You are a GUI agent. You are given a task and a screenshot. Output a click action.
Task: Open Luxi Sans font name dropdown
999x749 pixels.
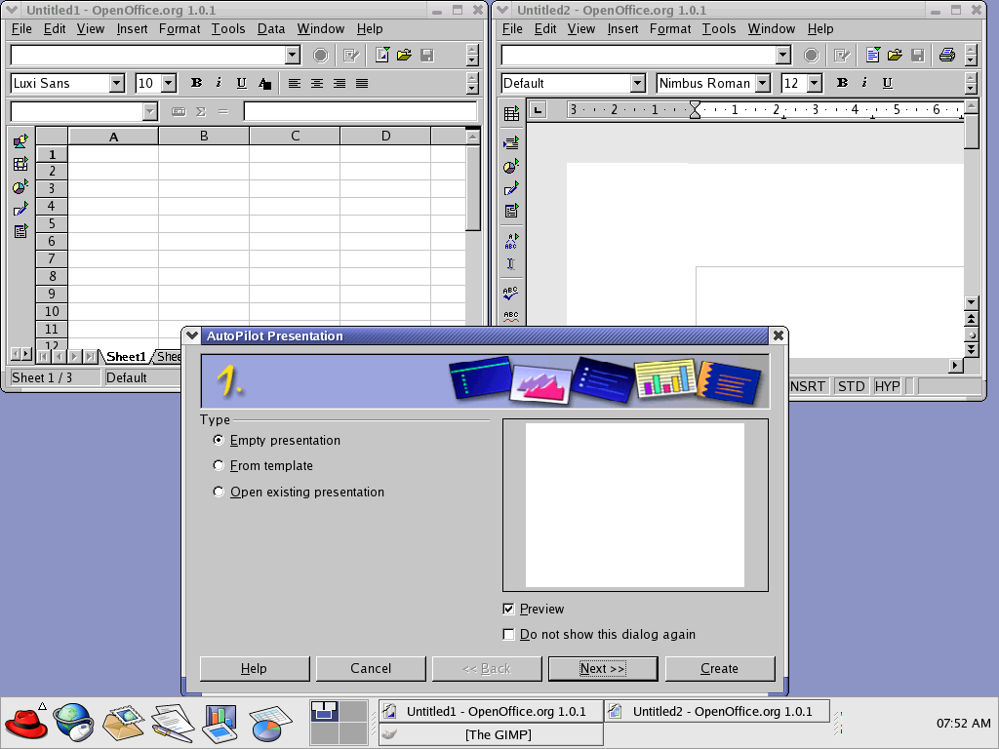pos(117,83)
